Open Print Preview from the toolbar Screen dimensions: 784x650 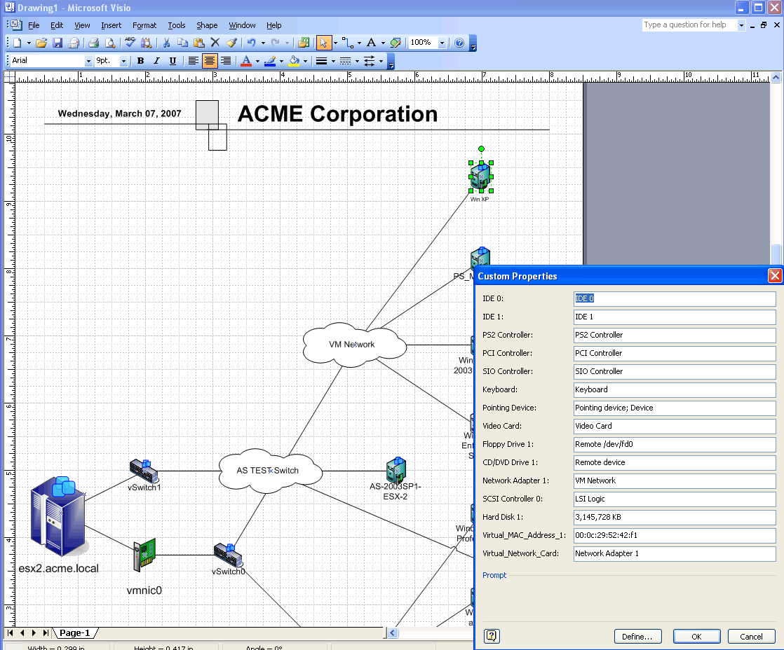tap(110, 43)
